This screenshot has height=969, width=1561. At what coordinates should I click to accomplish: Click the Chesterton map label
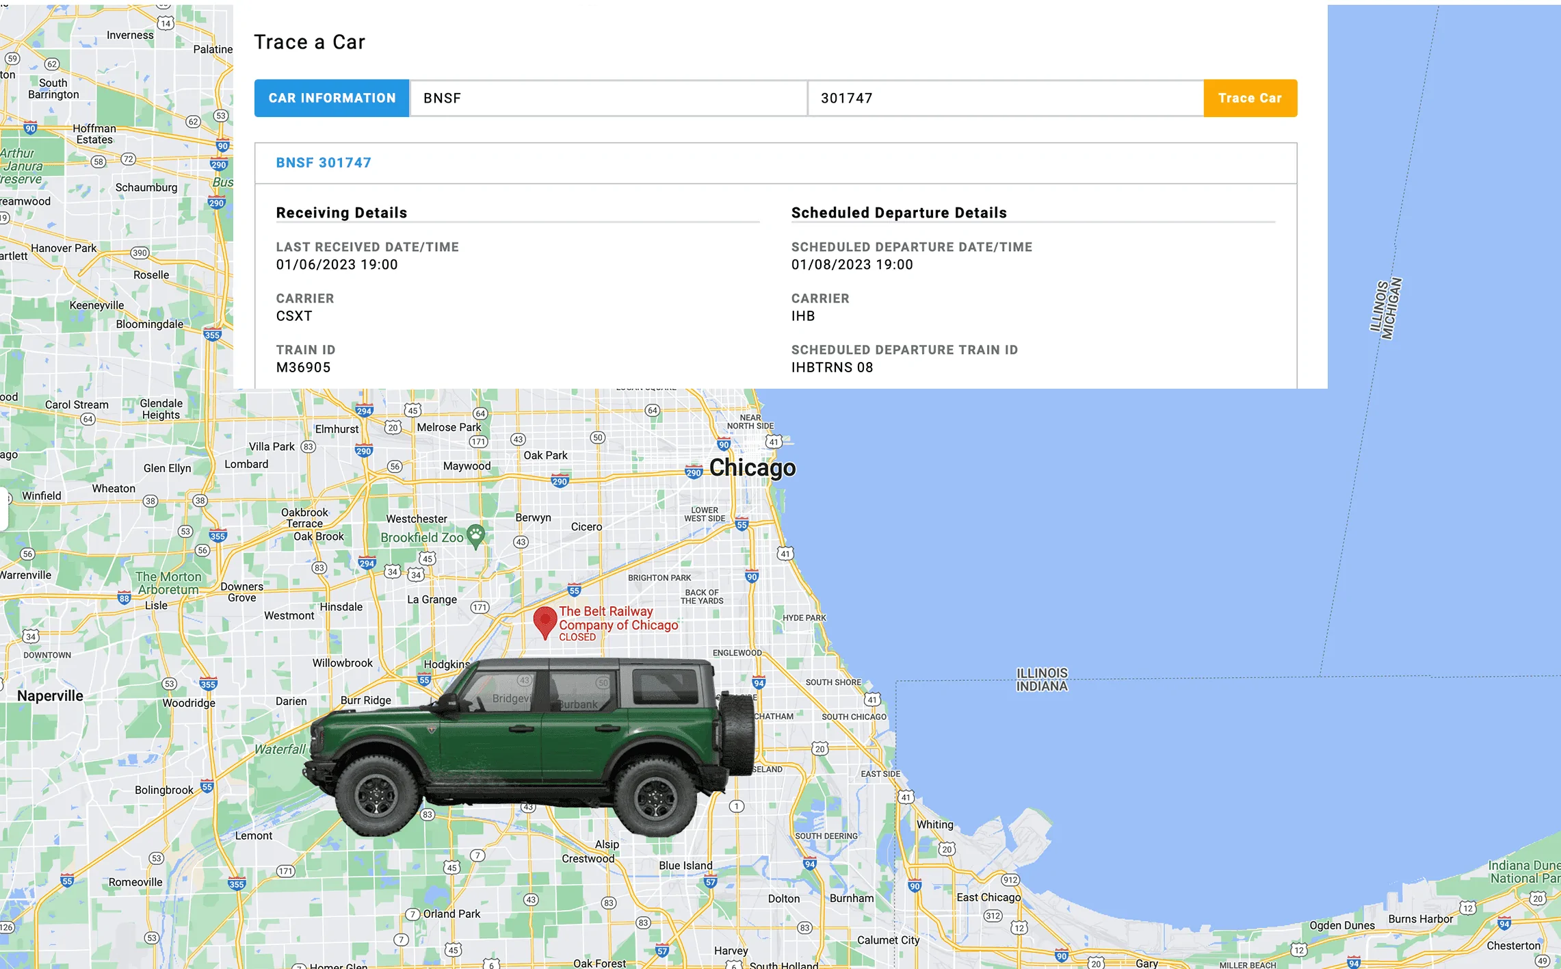pos(1513,946)
